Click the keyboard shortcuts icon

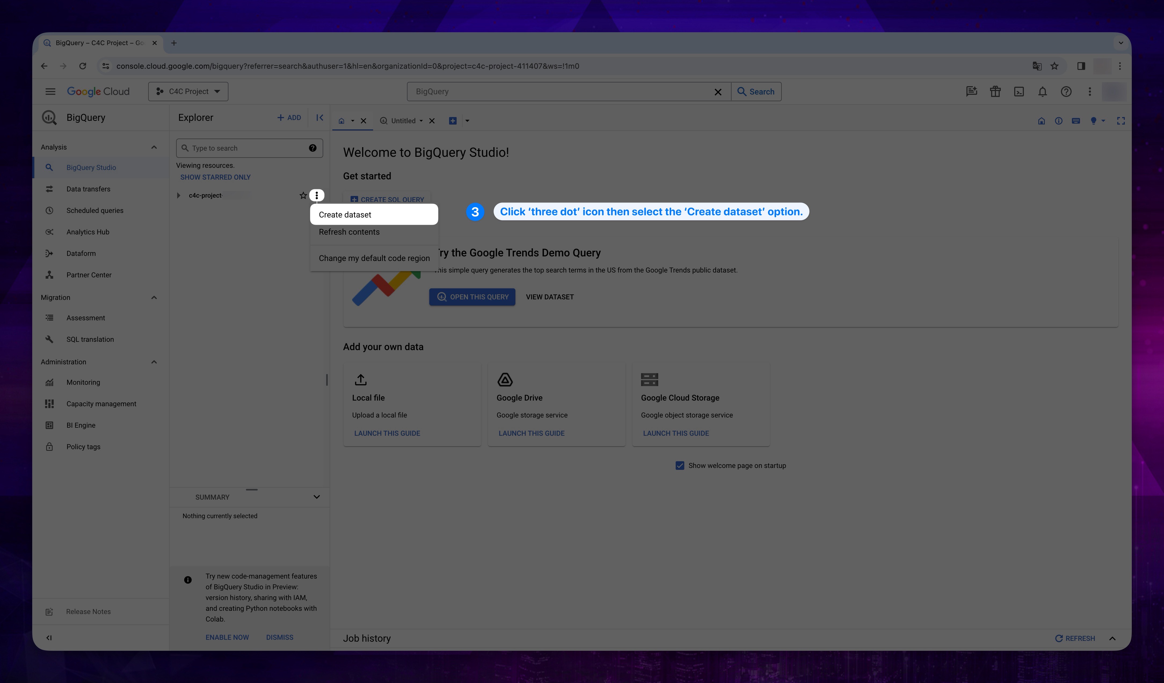coord(1076,121)
